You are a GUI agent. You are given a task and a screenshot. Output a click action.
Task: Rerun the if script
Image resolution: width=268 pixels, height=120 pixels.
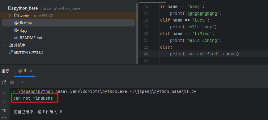4,82
